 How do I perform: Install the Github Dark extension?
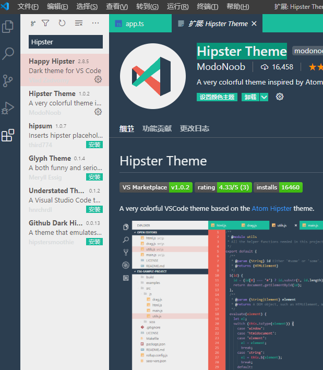[94, 242]
